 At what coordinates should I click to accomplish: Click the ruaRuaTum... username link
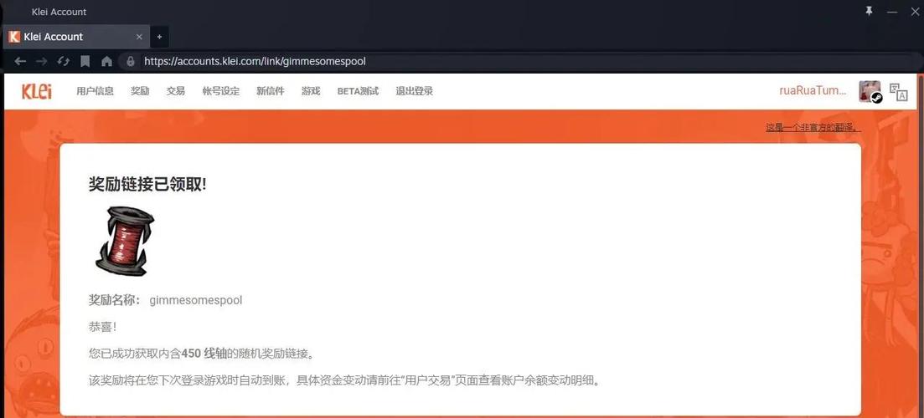click(x=813, y=91)
